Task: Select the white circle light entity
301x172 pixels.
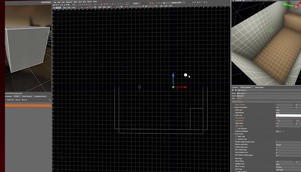Action: pyautogui.click(x=186, y=75)
